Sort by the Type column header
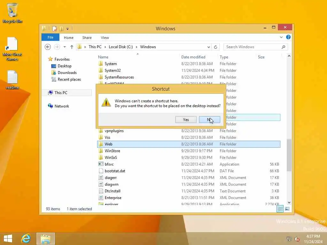 point(224,57)
